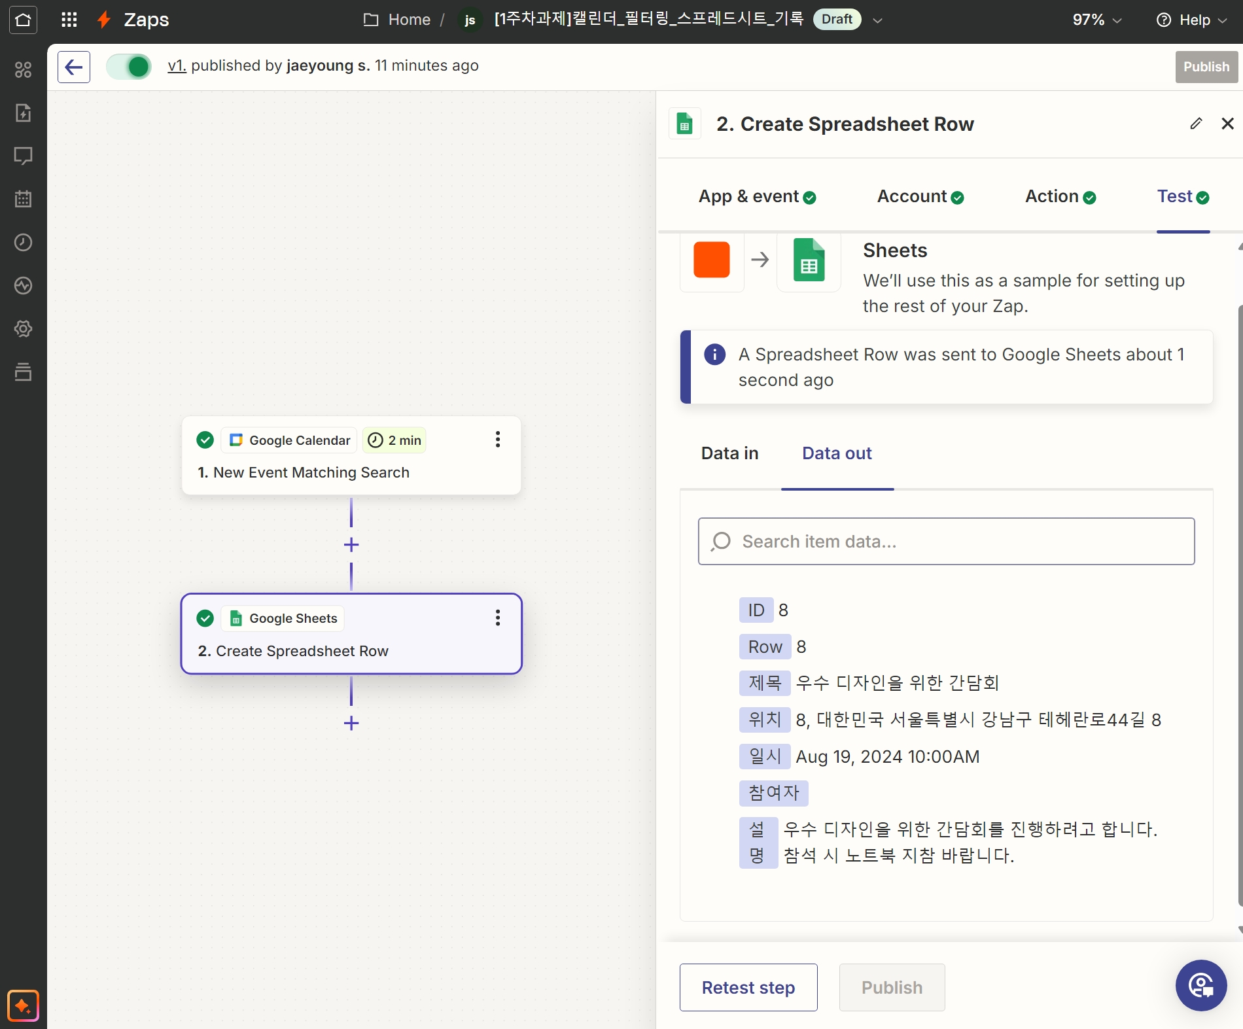The image size is (1243, 1029).
Task: Open the calendar sidebar icon
Action: coord(23,199)
